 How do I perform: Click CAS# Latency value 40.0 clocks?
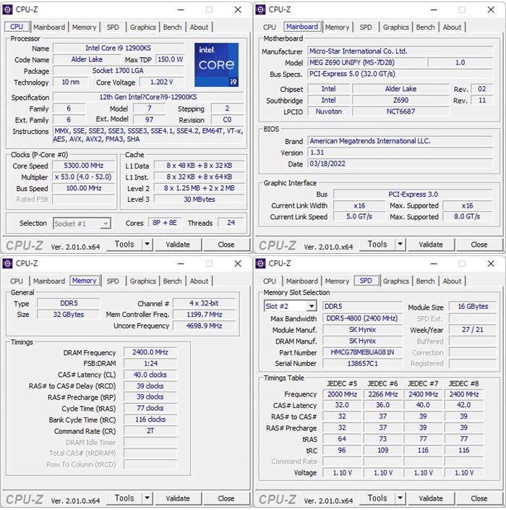point(150,375)
